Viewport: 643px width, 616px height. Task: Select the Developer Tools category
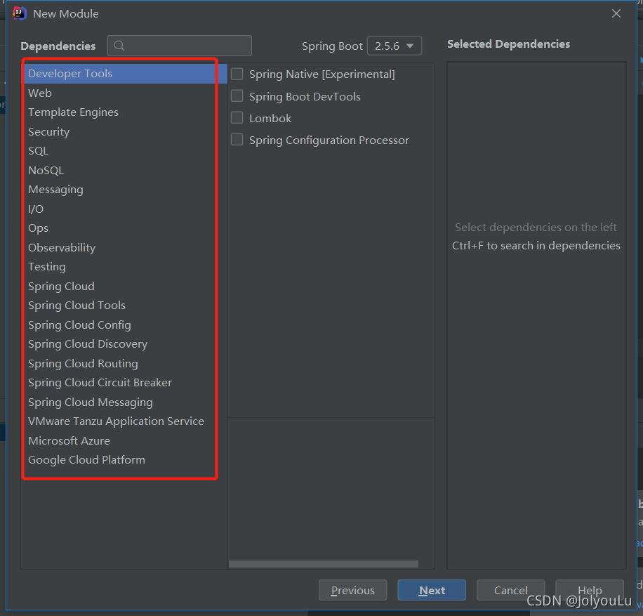click(124, 74)
